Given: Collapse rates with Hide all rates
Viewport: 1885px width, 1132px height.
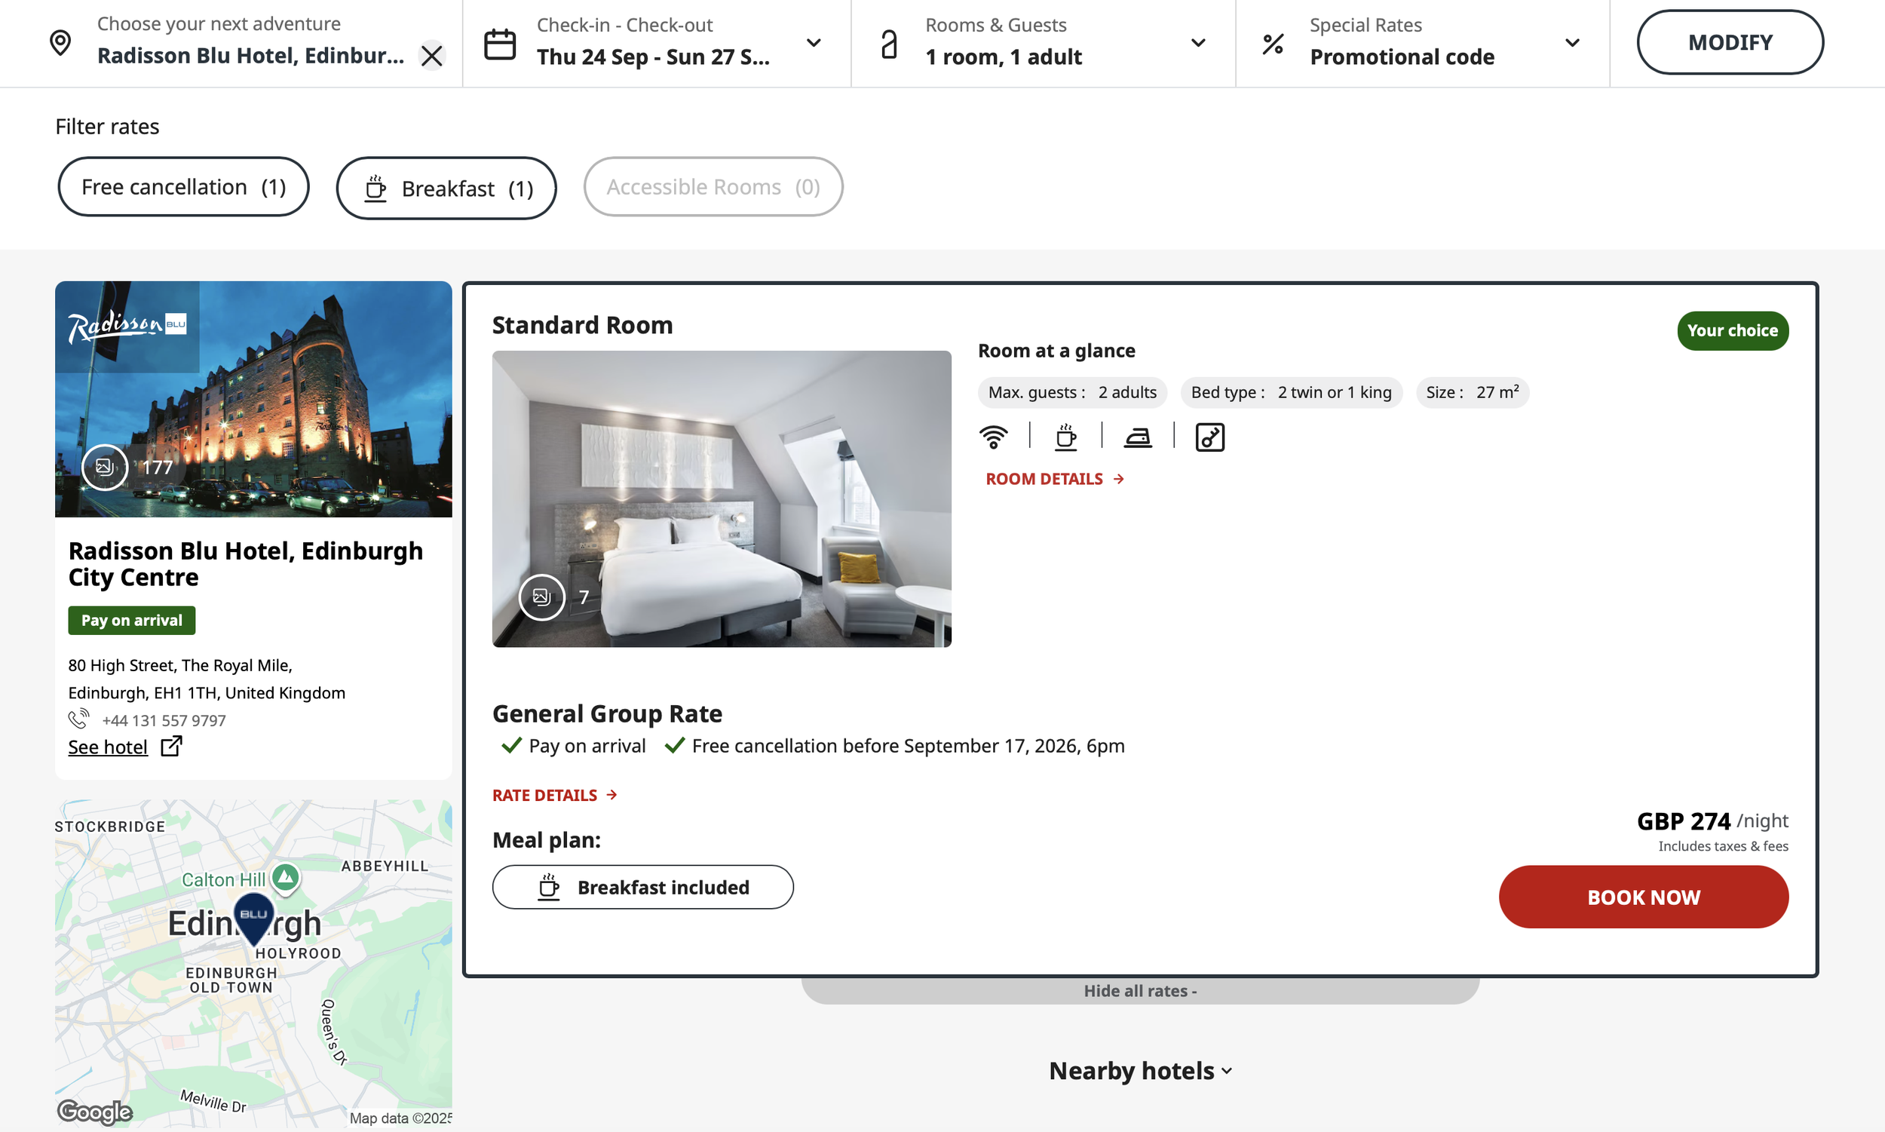Looking at the screenshot, I should click(1140, 991).
